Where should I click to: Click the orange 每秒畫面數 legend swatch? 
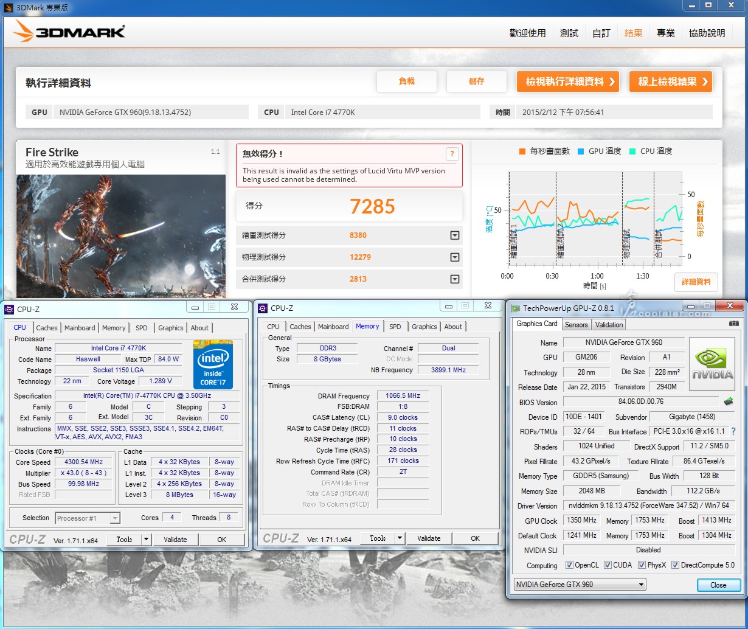point(522,151)
